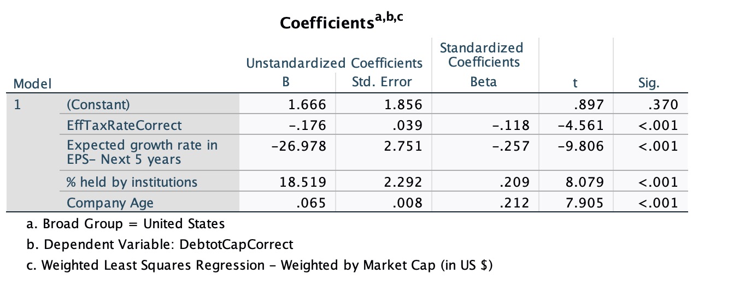
Task: Click the Std. Error column header
Action: [382, 83]
